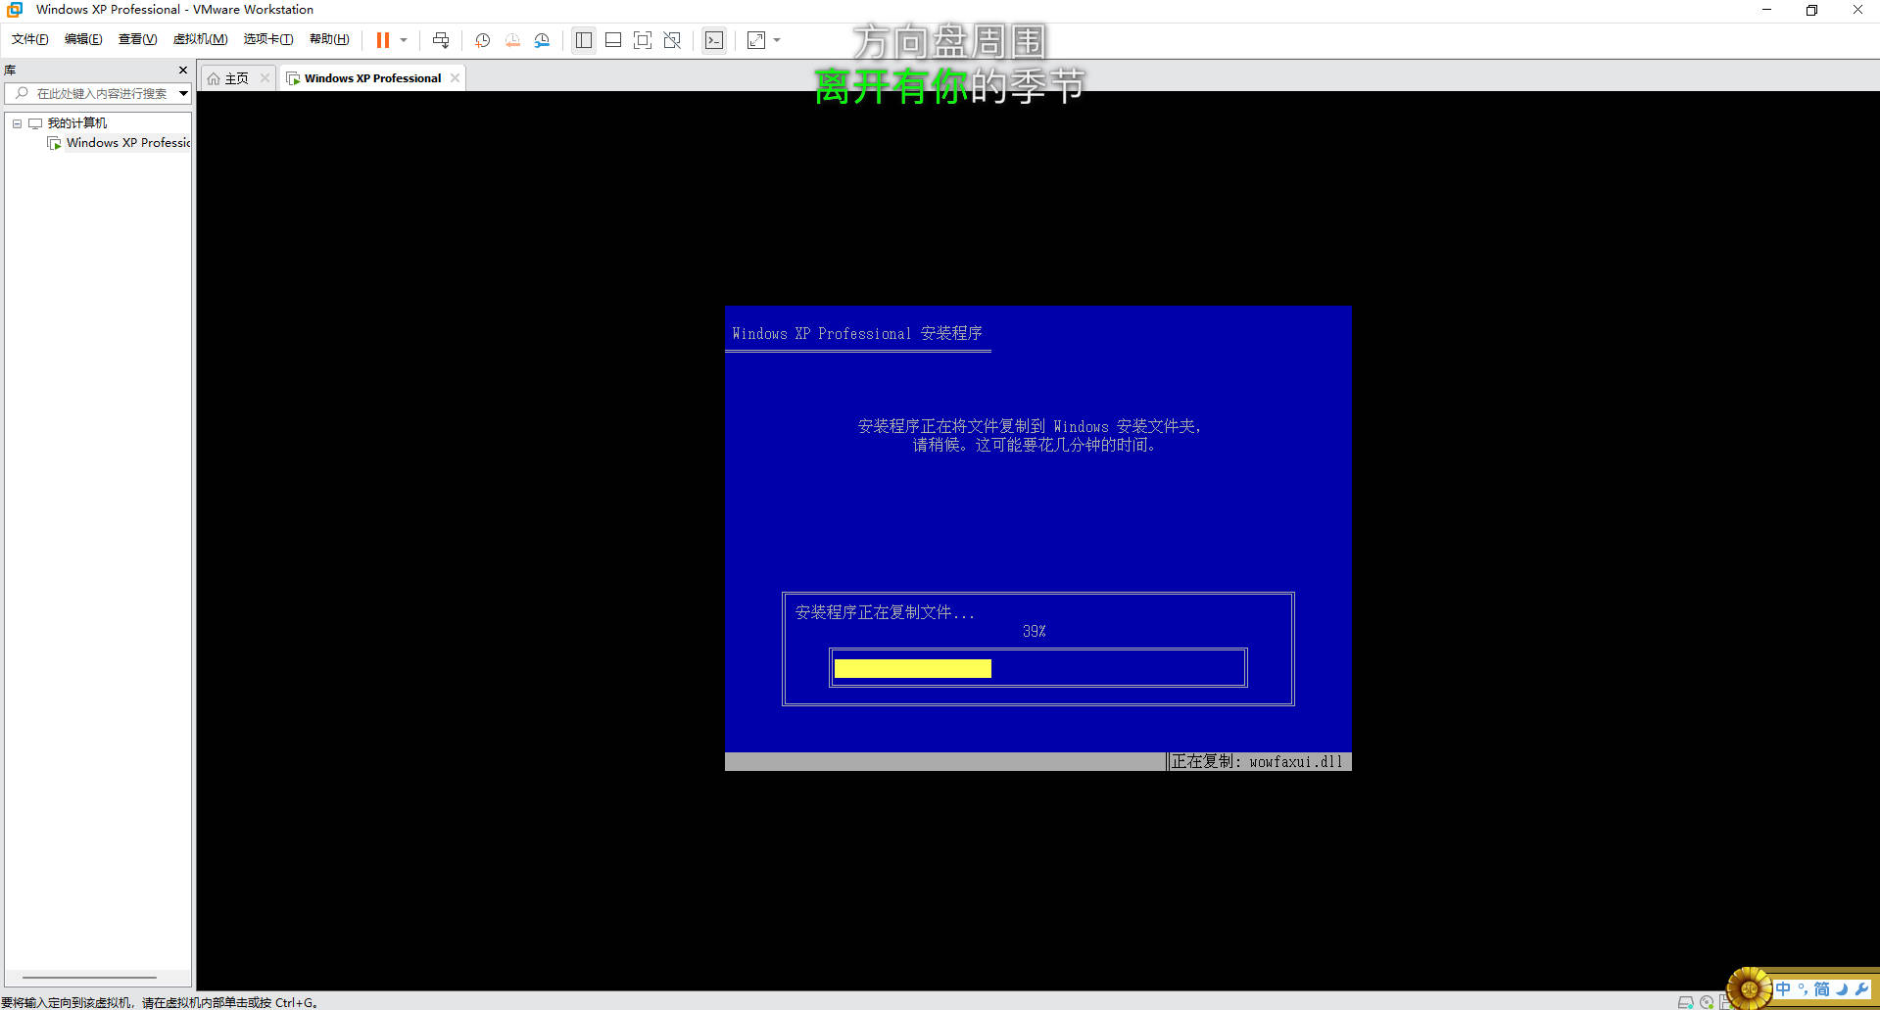Open the console view icon
This screenshot has height=1010, width=1880.
click(714, 40)
